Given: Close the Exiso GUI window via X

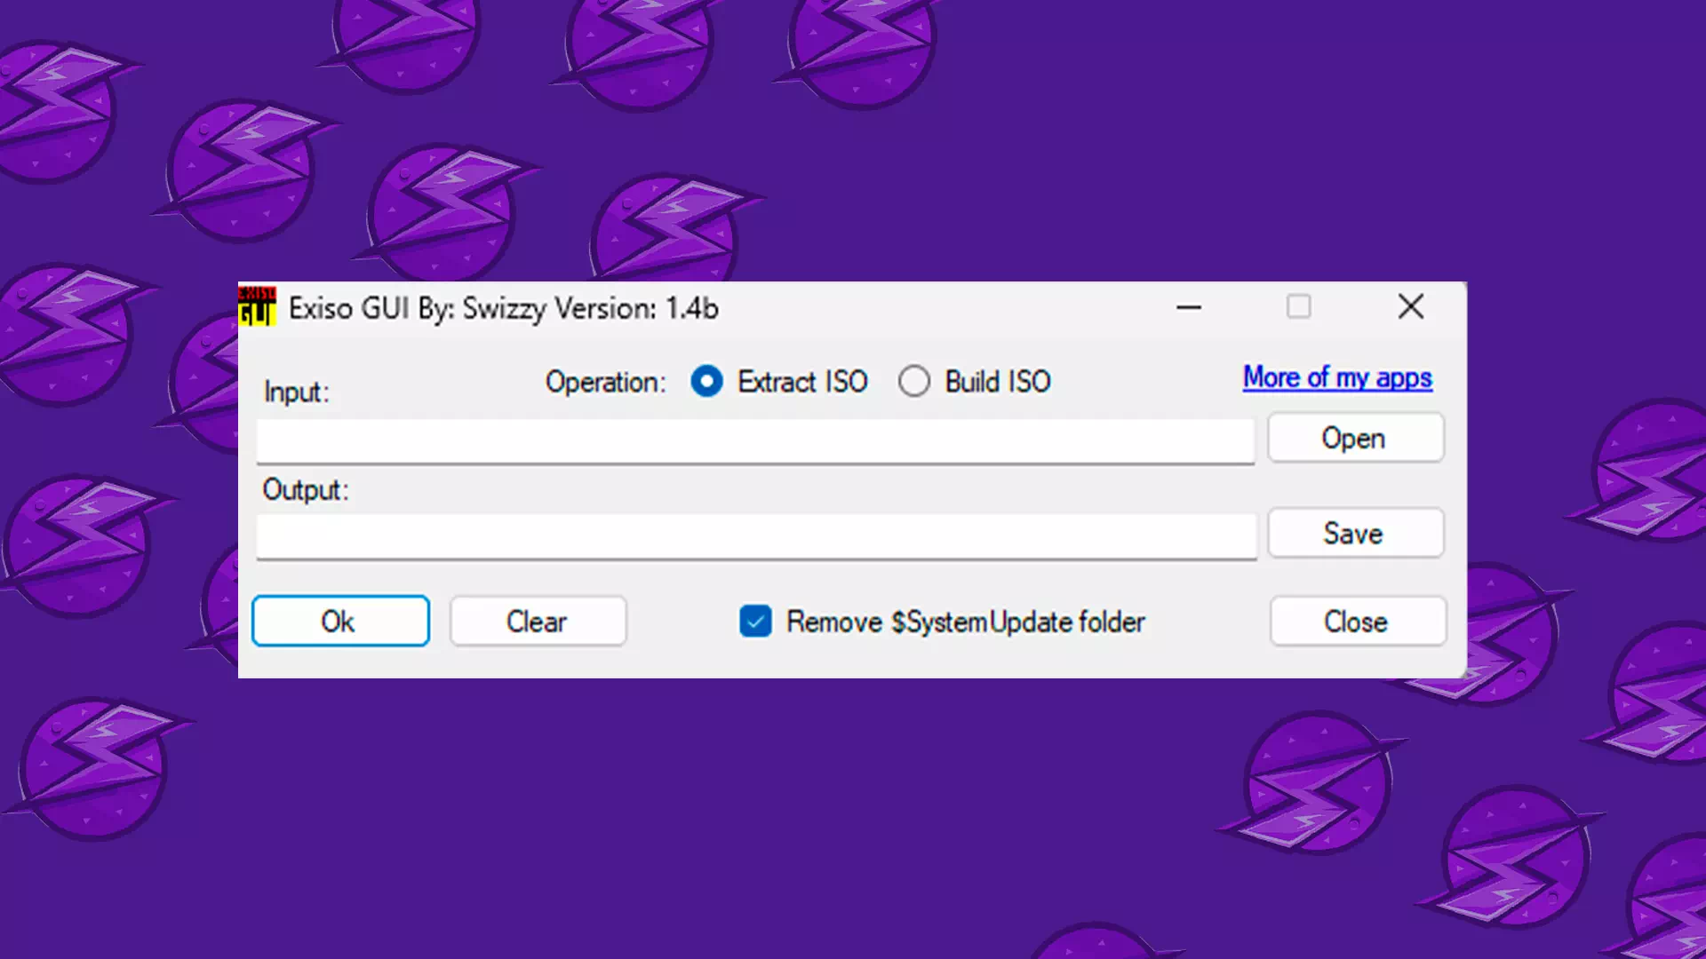Looking at the screenshot, I should point(1410,307).
